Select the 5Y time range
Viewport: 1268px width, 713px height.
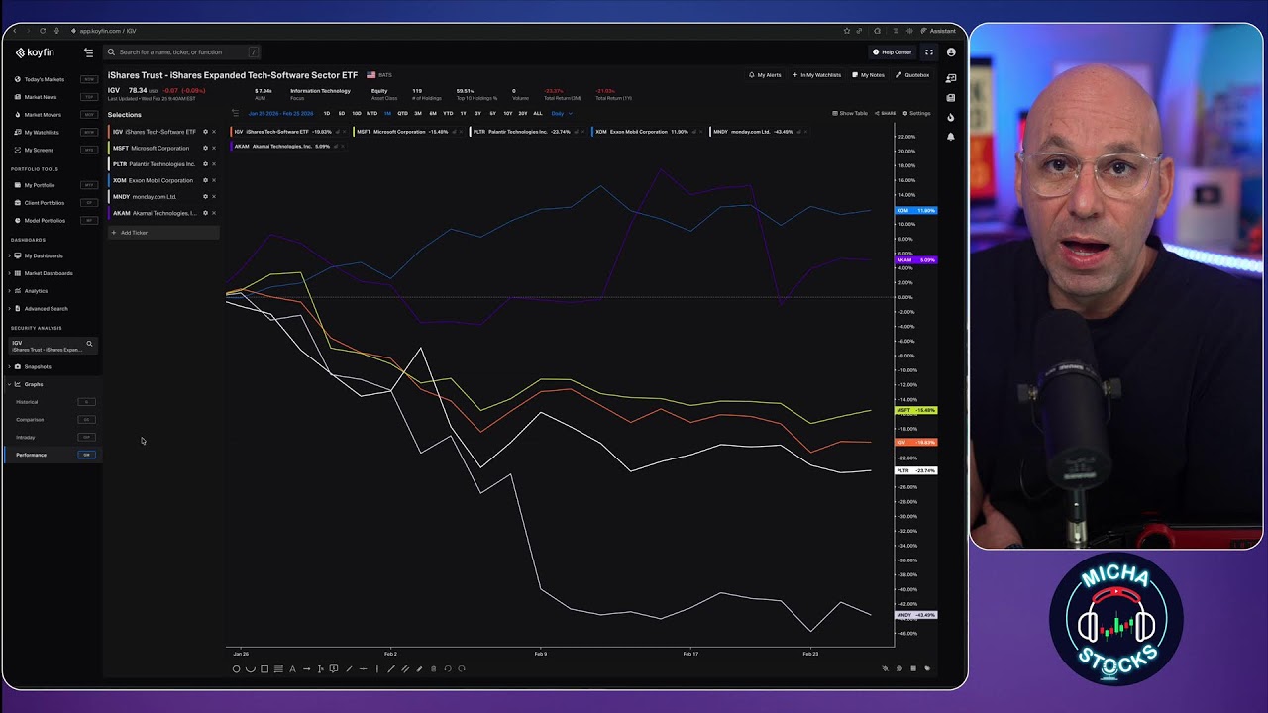pos(493,113)
